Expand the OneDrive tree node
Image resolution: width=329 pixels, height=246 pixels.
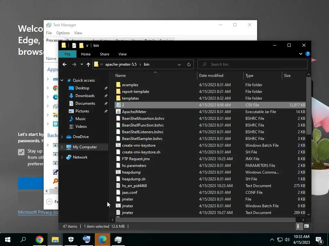[62, 137]
